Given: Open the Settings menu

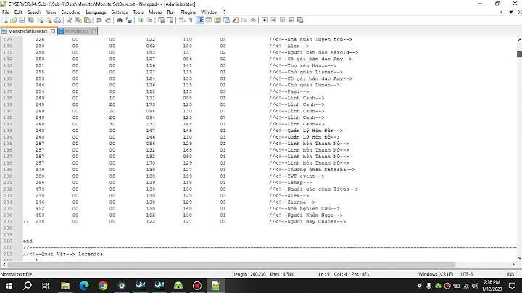Looking at the screenshot, I should pyautogui.click(x=120, y=12).
